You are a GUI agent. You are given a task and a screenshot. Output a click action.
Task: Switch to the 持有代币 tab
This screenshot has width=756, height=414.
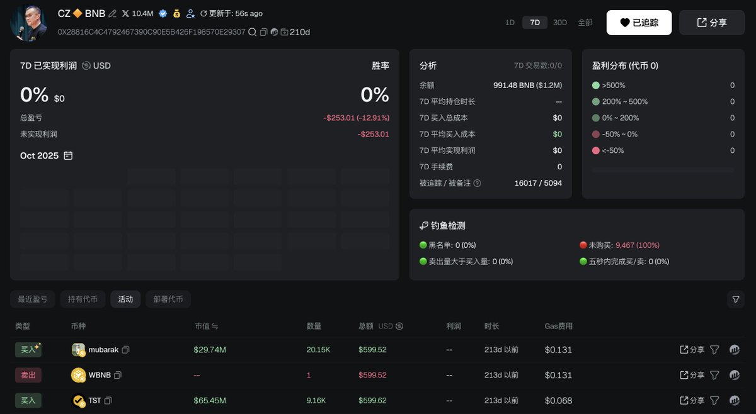tap(83, 299)
